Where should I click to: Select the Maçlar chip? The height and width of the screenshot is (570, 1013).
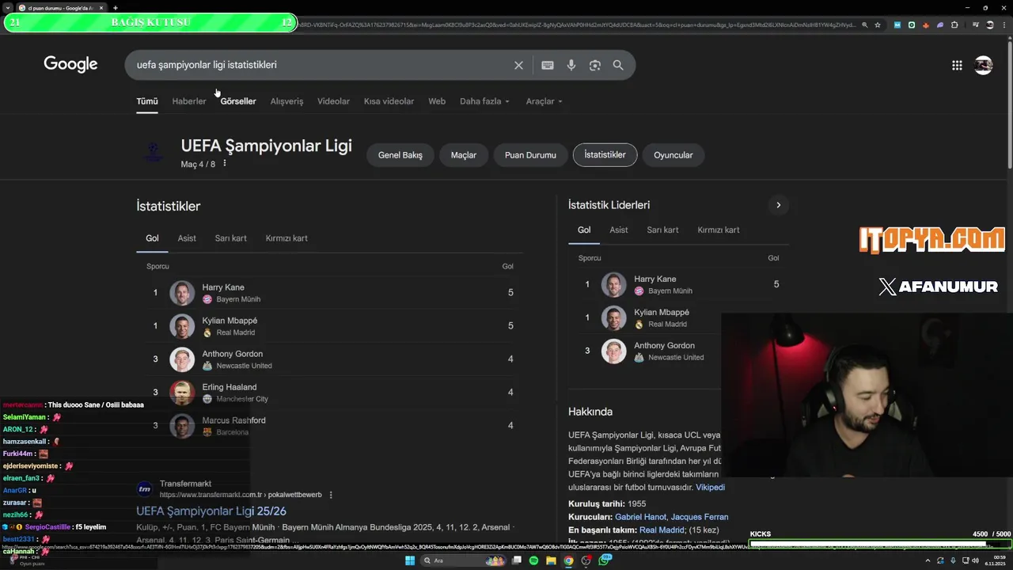(464, 155)
